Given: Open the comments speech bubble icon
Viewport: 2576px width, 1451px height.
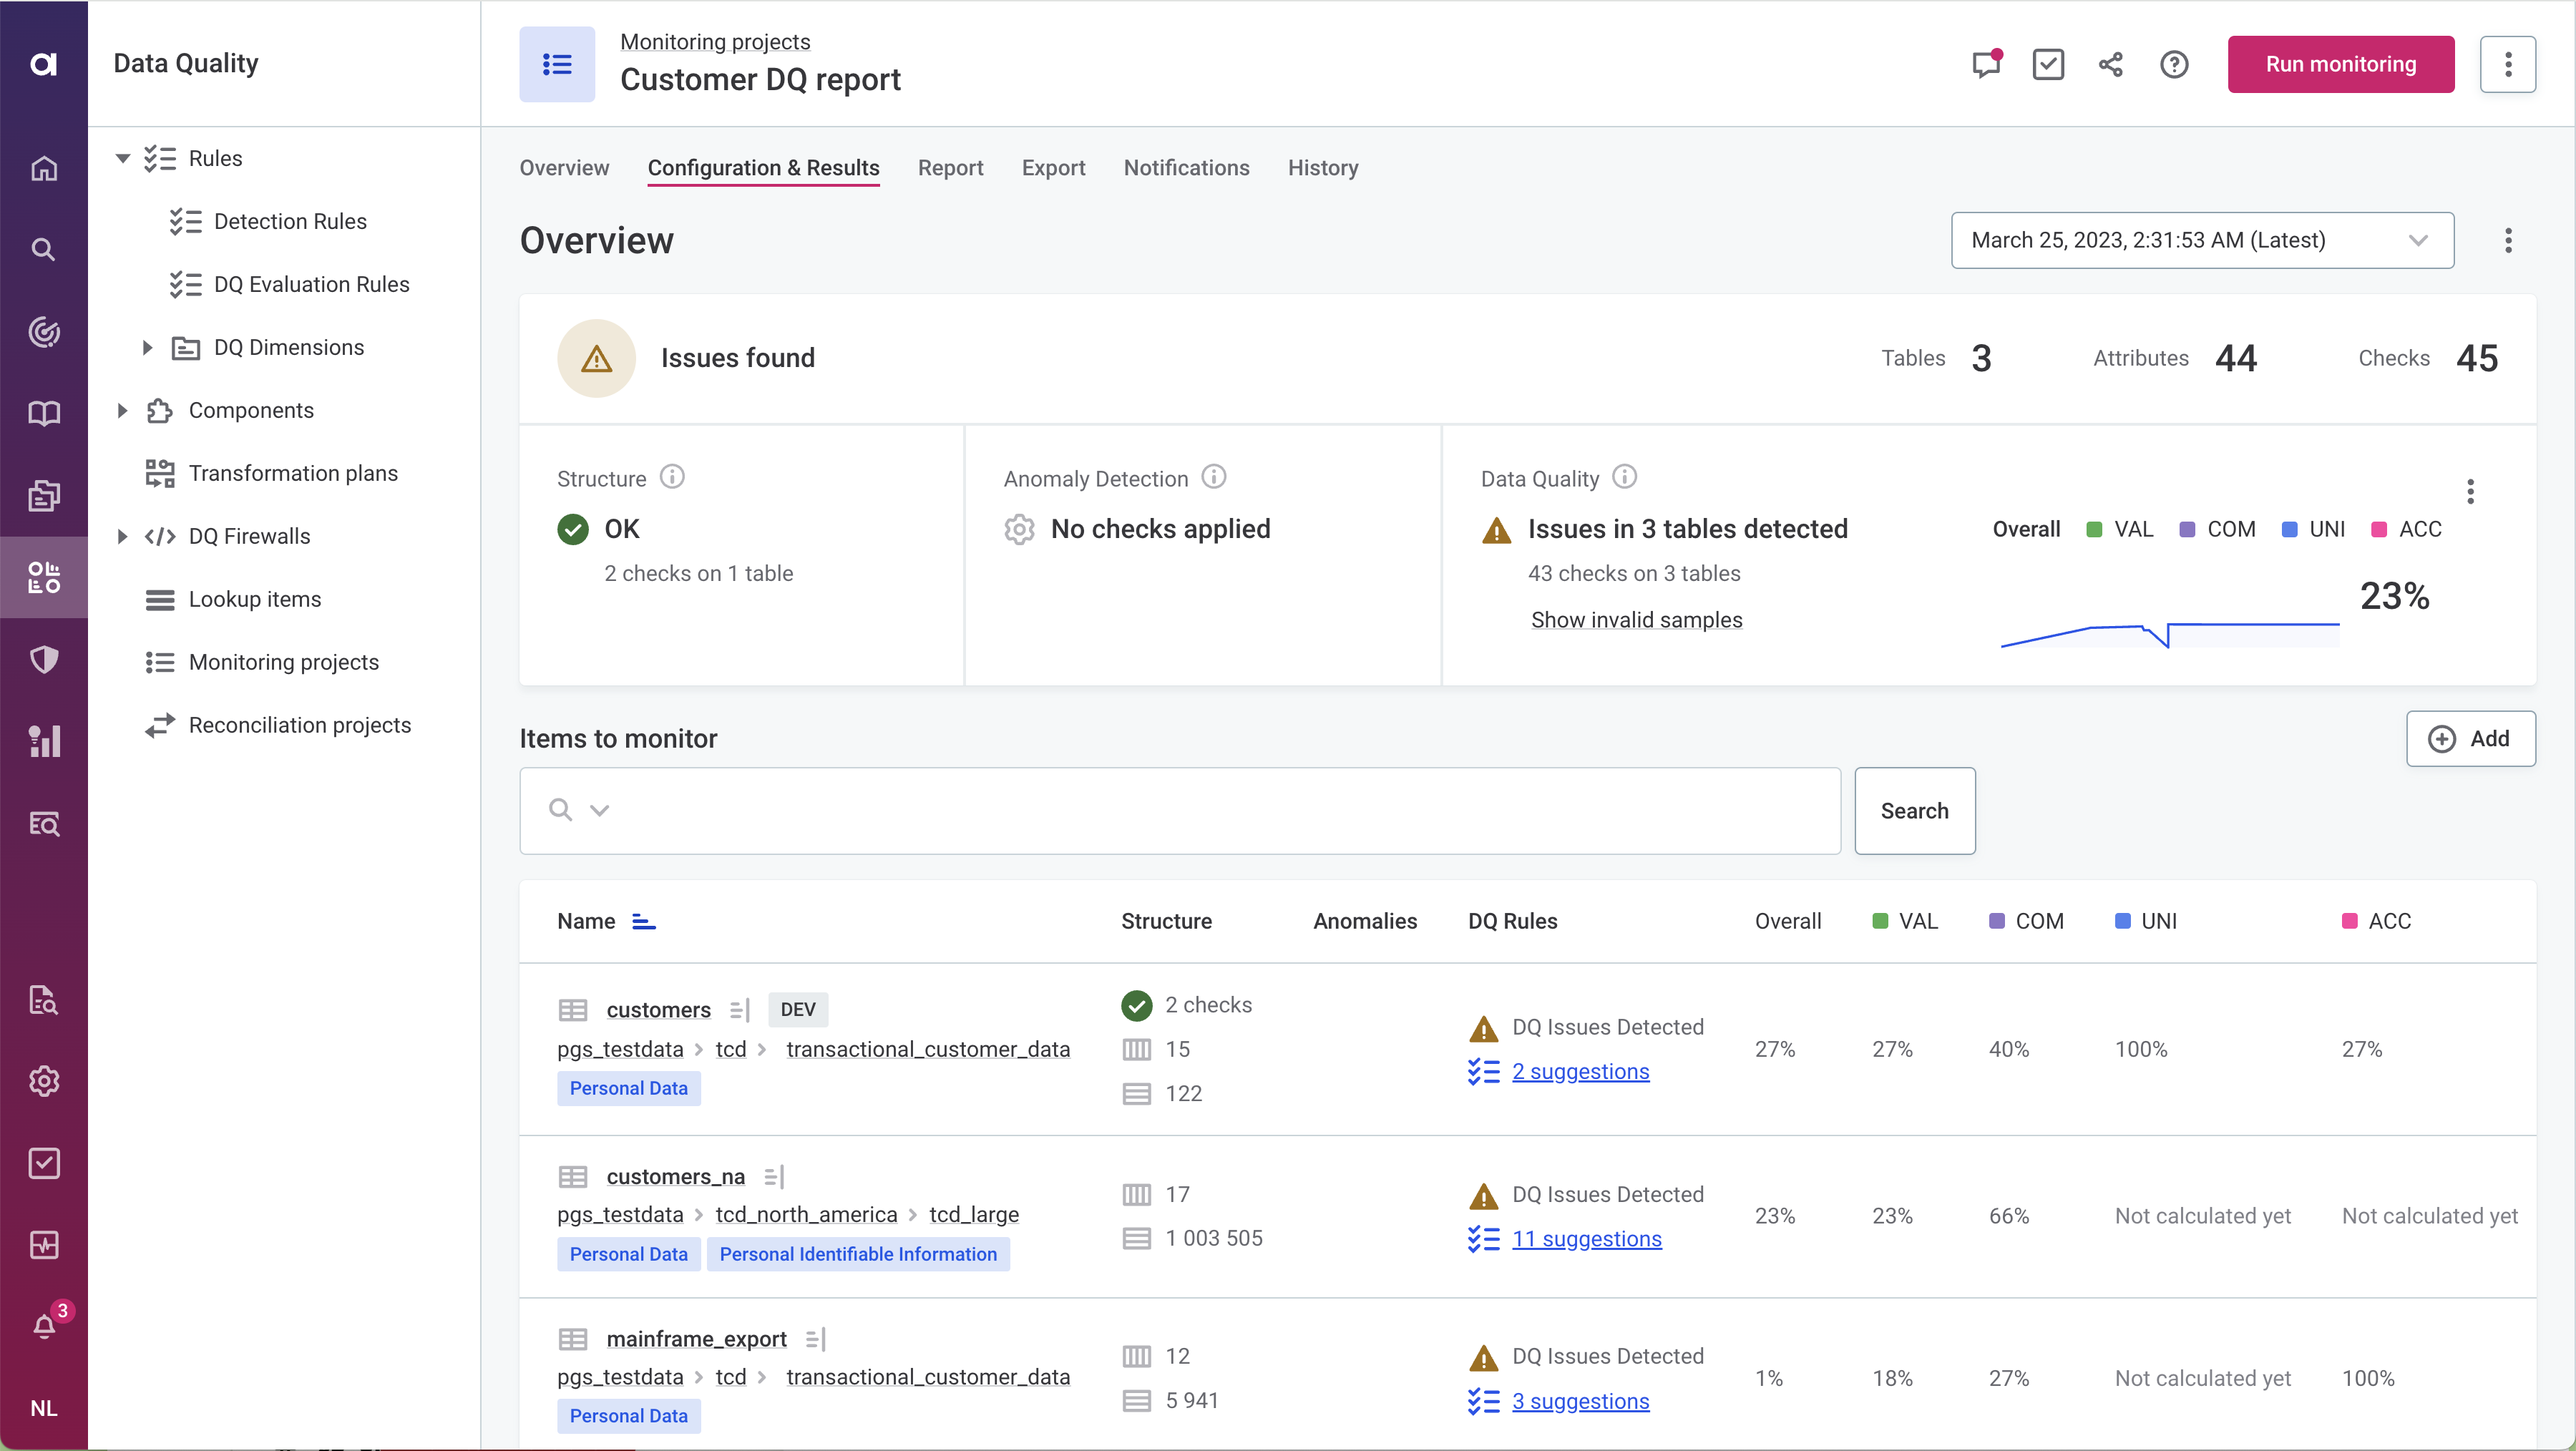Looking at the screenshot, I should click(x=1985, y=65).
